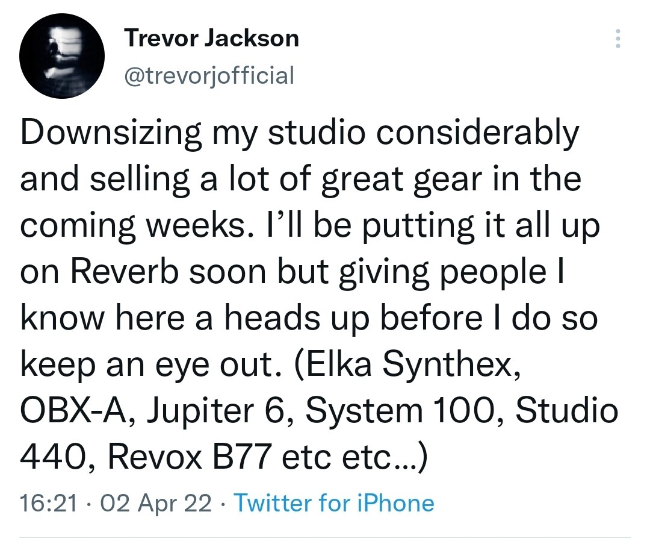This screenshot has width=650, height=547.
Task: Click the phrase coming weeks
Action: 132,226
